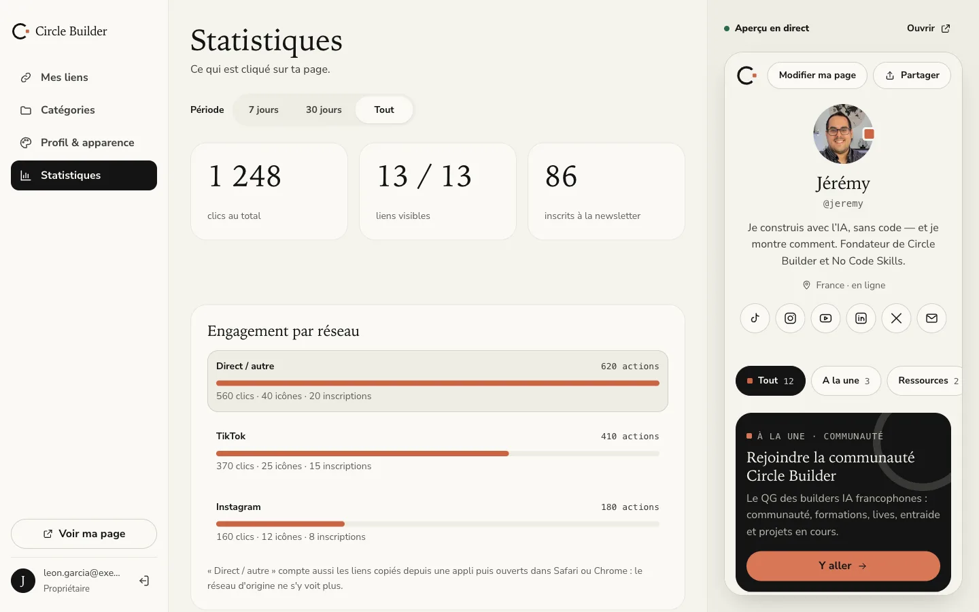Viewport: 979px width, 612px height.
Task: Open Profil & apparence settings
Action: pyautogui.click(x=84, y=143)
